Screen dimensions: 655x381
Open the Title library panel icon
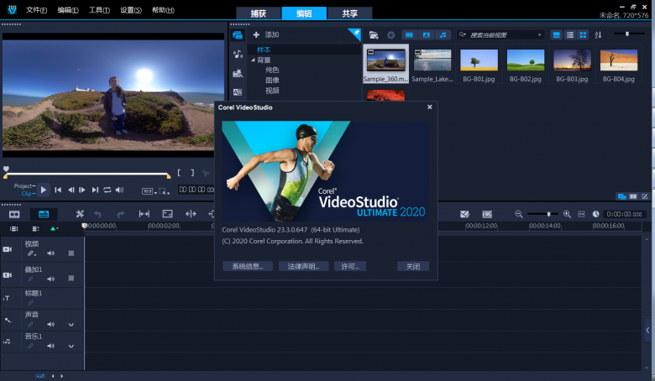click(238, 91)
